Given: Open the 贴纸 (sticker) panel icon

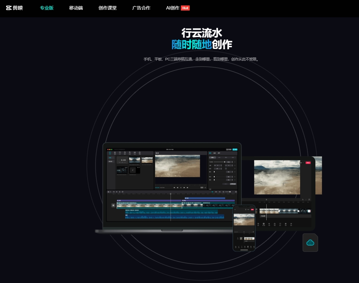Looking at the screenshot, I should pyautogui.click(x=125, y=153).
